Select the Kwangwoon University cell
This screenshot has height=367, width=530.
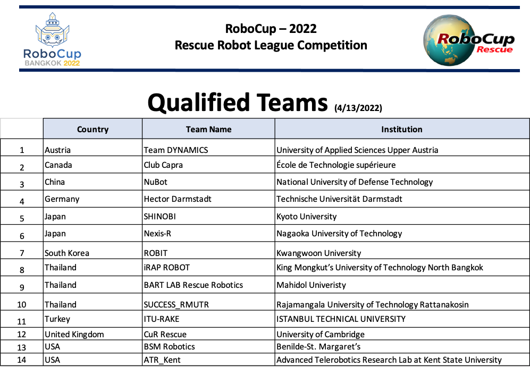[402, 251]
